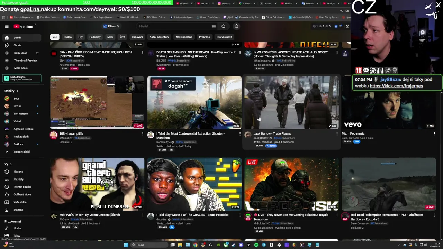Screen dimensions: 443x249
Task: Go to YouTube Premium home logo
Action: coord(23,26)
